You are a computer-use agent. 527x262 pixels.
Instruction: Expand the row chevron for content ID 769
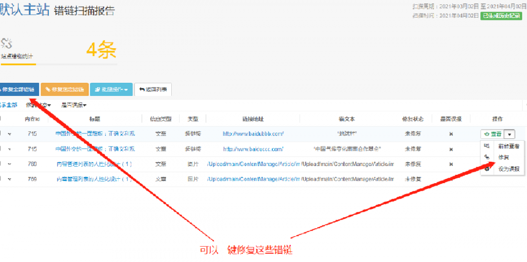[x=9, y=179]
